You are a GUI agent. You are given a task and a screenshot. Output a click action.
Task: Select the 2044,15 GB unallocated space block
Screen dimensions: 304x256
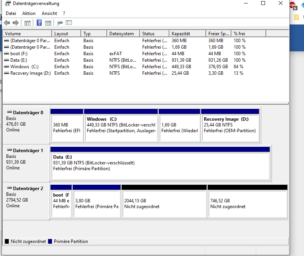[164, 201]
